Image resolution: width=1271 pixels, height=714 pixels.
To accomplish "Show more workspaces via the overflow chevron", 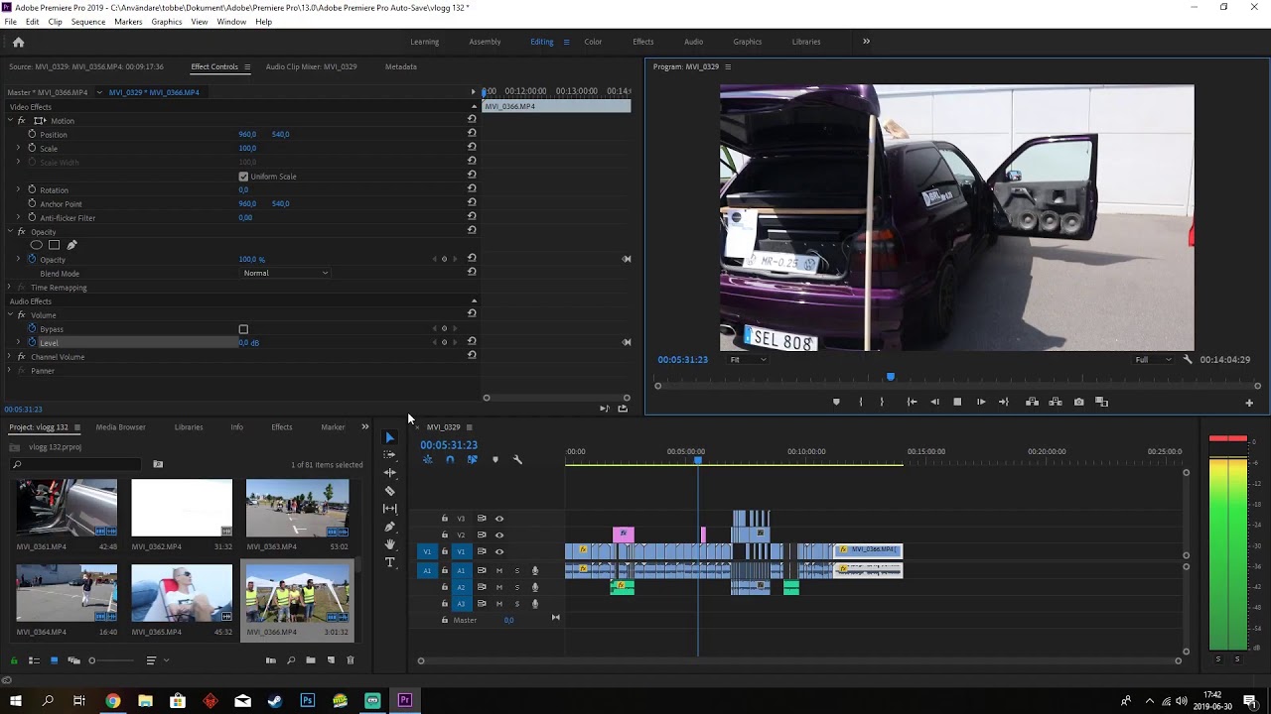I will (866, 42).
